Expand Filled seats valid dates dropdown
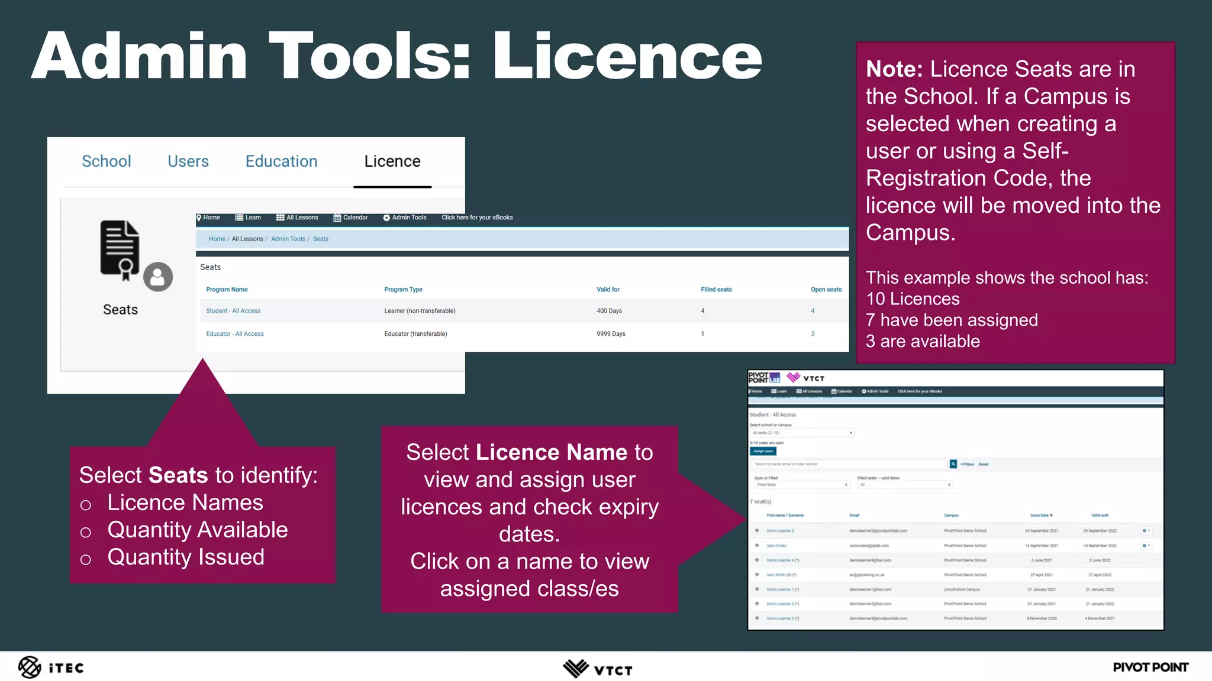Screen dimensions: 1212x681 (x=904, y=485)
